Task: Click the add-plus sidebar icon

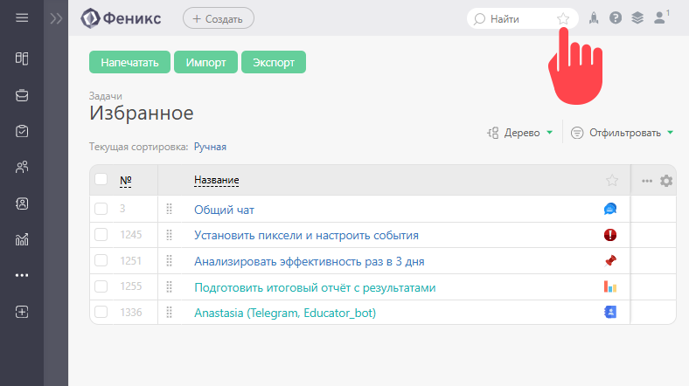Action: [x=22, y=312]
